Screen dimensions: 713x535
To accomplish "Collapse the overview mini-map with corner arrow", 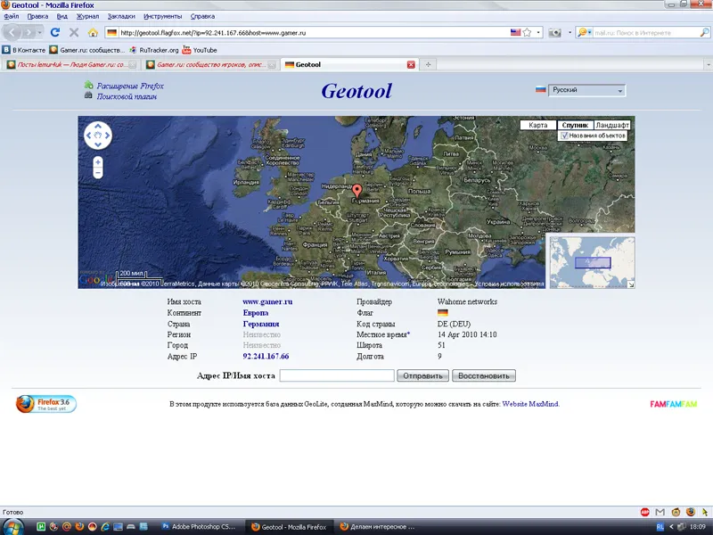I will pyautogui.click(x=630, y=284).
